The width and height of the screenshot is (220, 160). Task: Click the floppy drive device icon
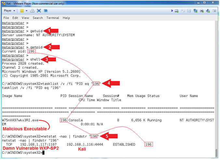coord(189,11)
